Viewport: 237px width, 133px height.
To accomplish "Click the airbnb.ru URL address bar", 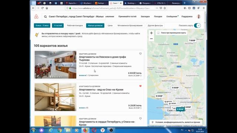I will coord(111,8).
